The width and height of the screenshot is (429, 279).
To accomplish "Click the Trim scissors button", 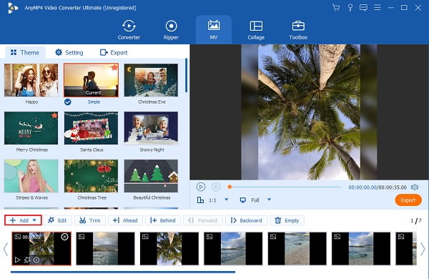I will click(90, 220).
